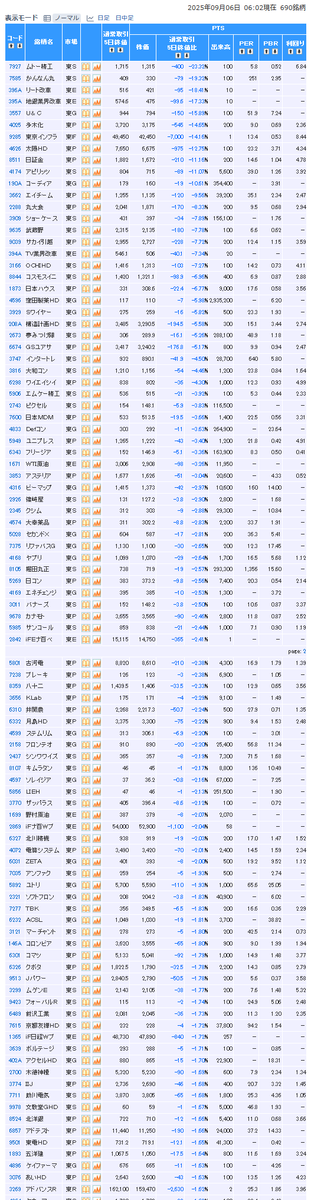Select stock name 日本ハウス
The width and height of the screenshot is (311, 1200).
40,289
